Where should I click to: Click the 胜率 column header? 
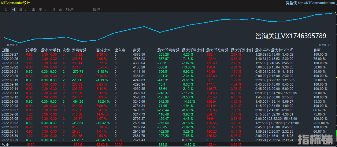pos(317,50)
